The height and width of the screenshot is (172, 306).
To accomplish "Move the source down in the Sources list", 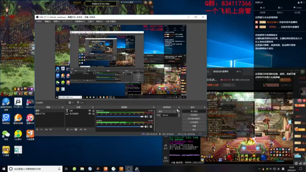I will click(85, 130).
